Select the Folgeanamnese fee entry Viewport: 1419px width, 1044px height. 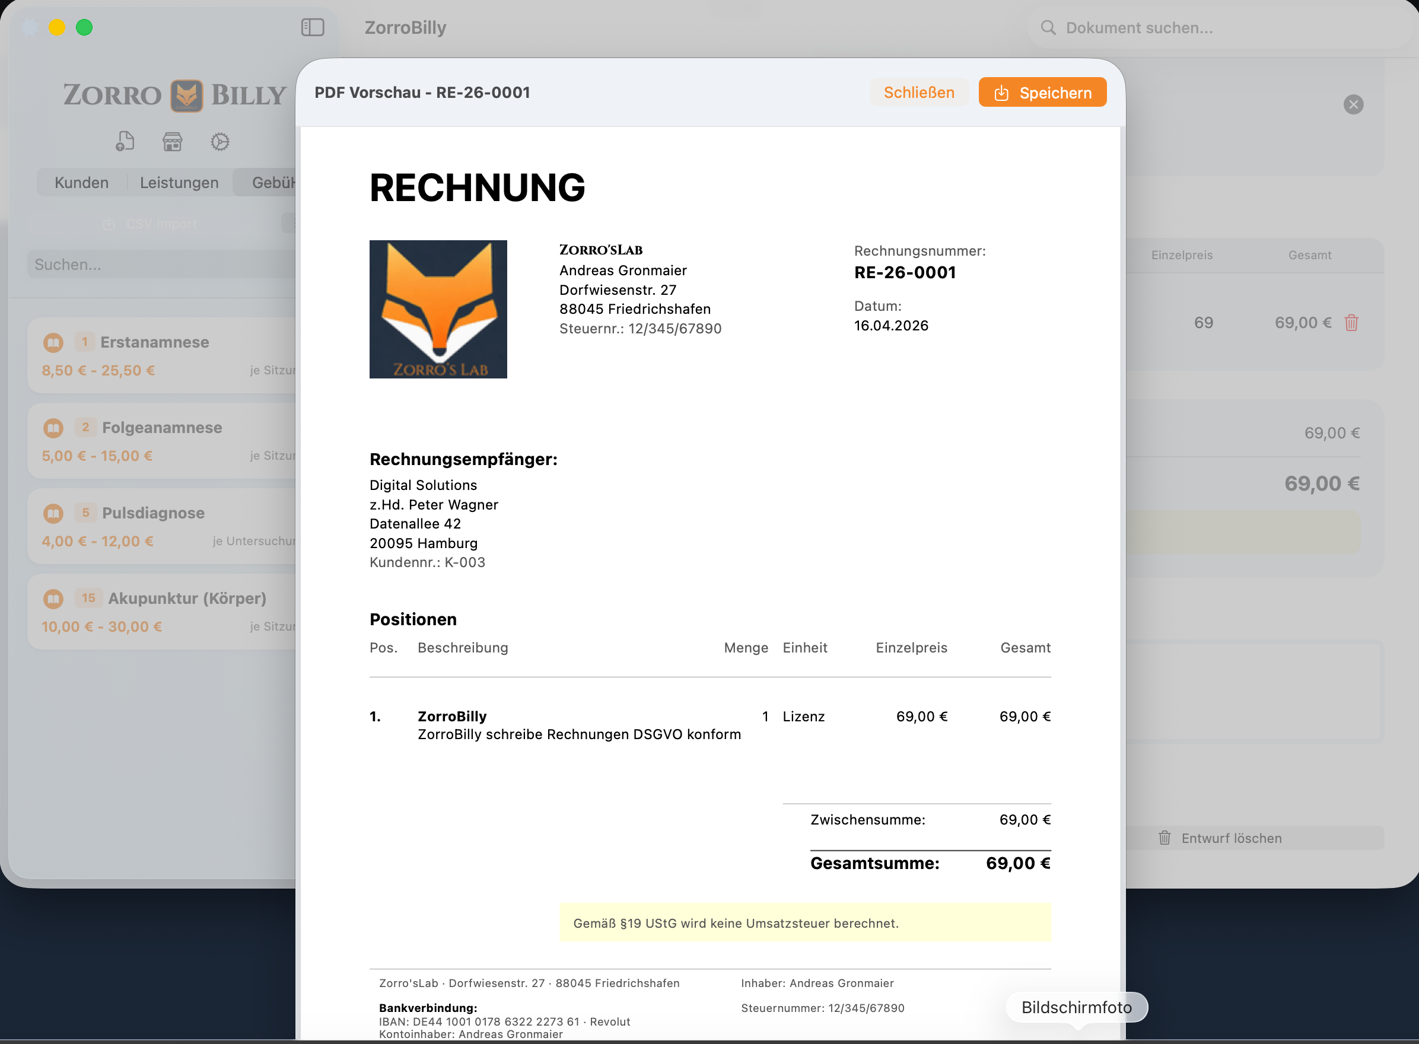click(x=162, y=441)
